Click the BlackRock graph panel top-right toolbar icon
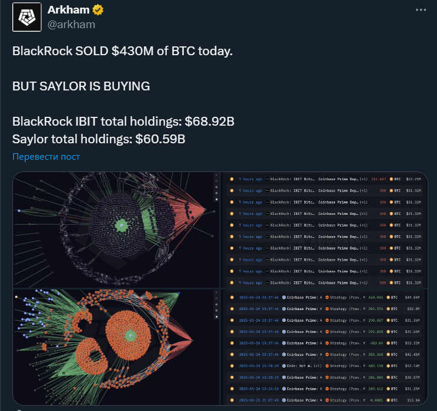This screenshot has width=437, height=411. 217,175
